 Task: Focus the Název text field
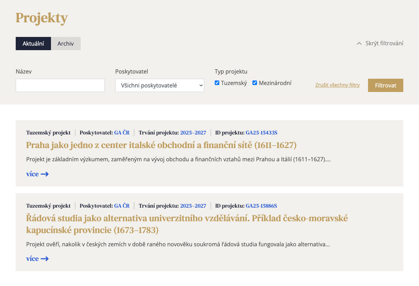coord(60,85)
